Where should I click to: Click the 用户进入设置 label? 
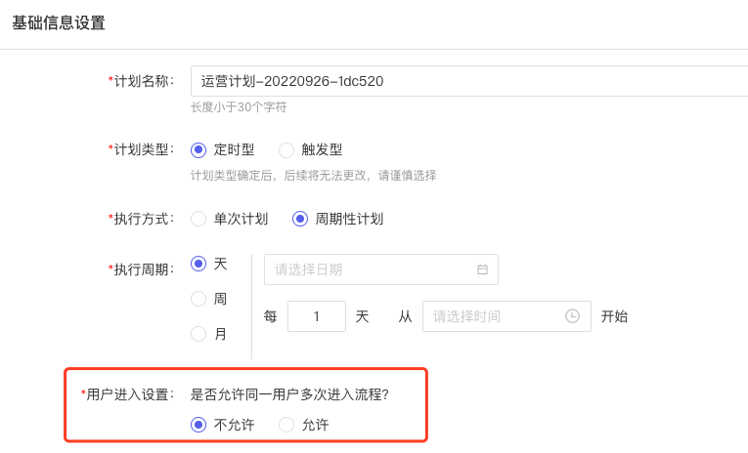point(128,394)
